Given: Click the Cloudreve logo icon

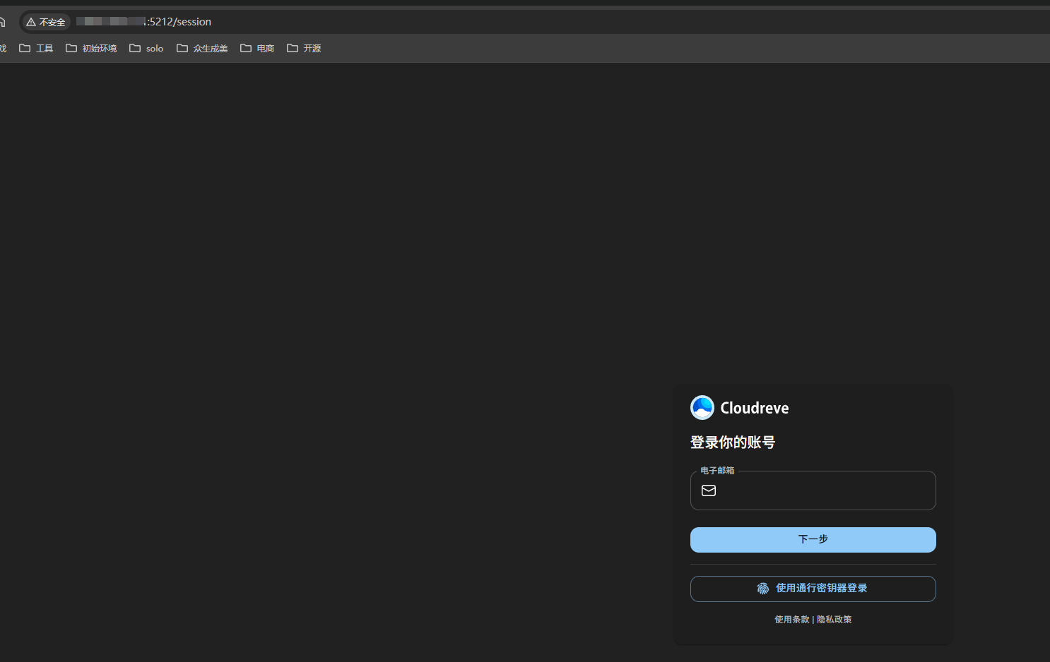Looking at the screenshot, I should [x=702, y=407].
